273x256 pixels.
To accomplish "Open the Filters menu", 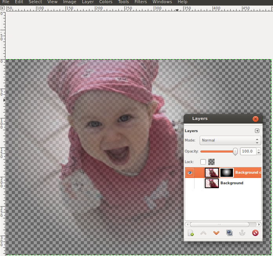I will [x=140, y=2].
